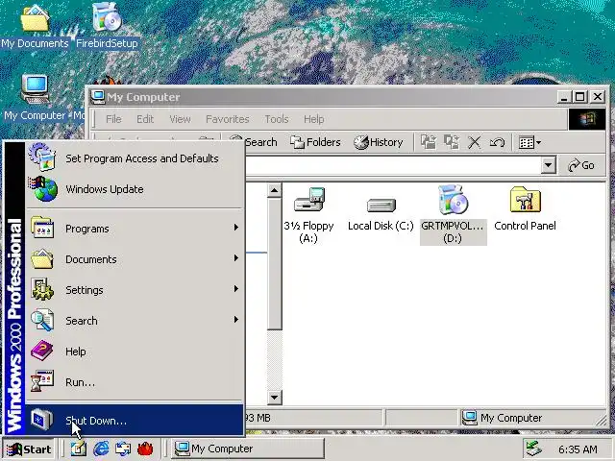Open the Help menu in My Computer
The image size is (615, 461).
click(314, 119)
